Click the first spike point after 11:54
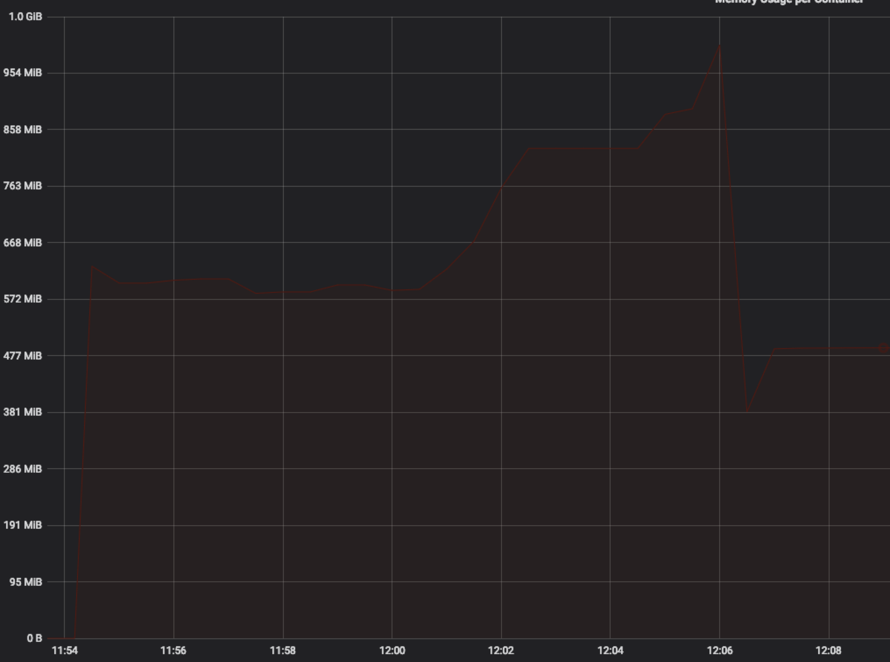Viewport: 890px width, 662px height. [92, 266]
